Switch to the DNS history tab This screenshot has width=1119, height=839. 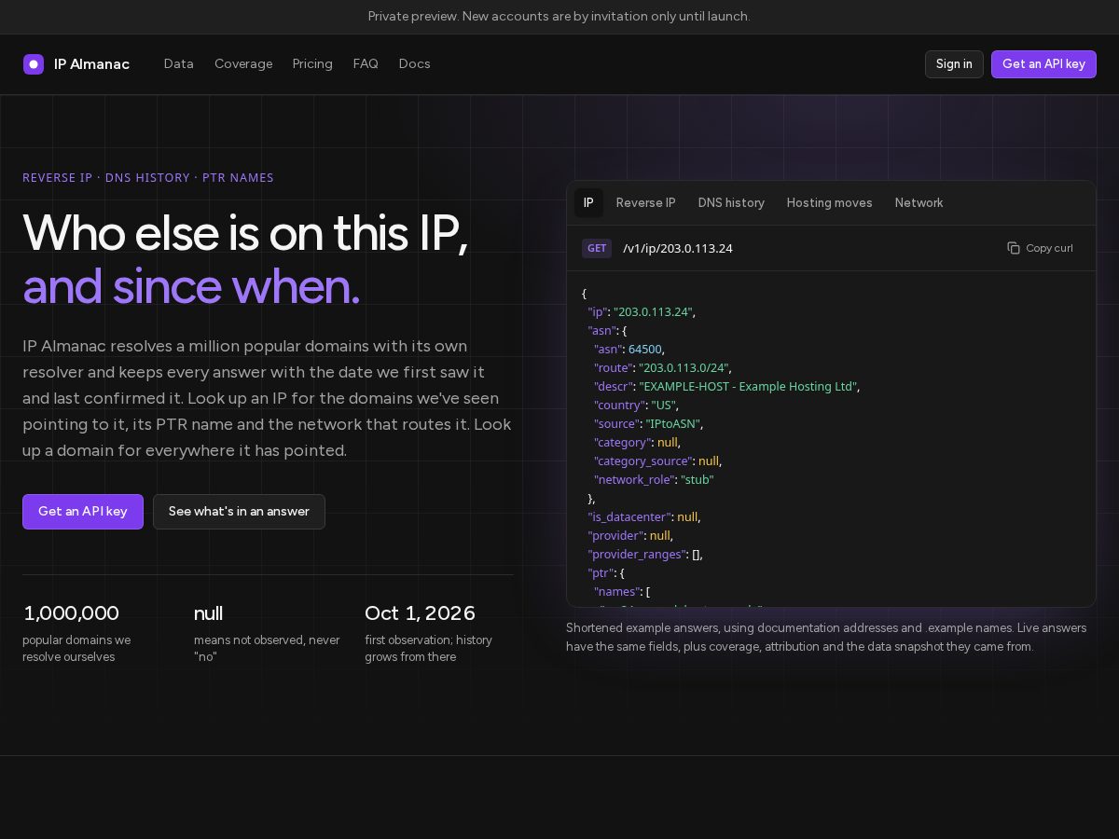point(731,203)
